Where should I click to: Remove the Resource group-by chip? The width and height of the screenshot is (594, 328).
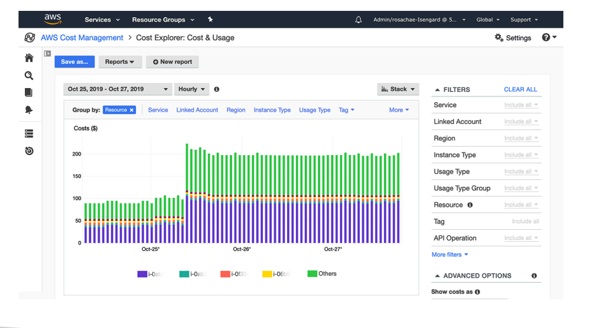point(132,110)
